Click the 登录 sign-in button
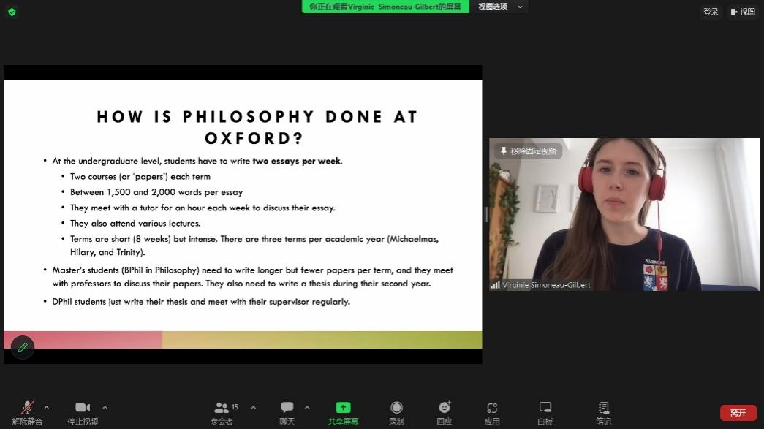Image resolution: width=764 pixels, height=429 pixels. tap(711, 12)
